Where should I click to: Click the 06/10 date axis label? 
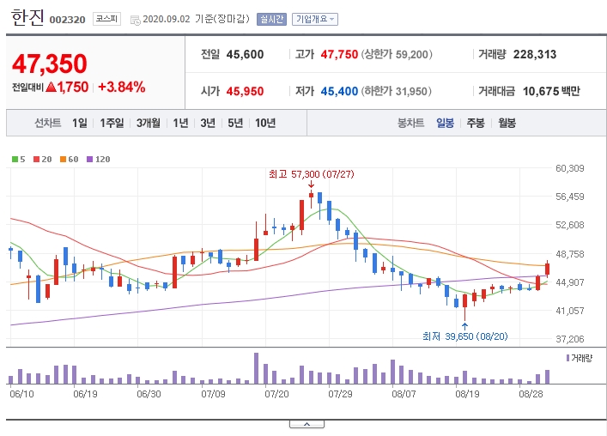pyautogui.click(x=21, y=394)
